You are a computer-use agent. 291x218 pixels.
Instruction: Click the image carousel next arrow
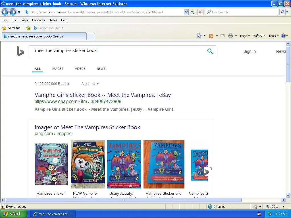click(x=207, y=172)
